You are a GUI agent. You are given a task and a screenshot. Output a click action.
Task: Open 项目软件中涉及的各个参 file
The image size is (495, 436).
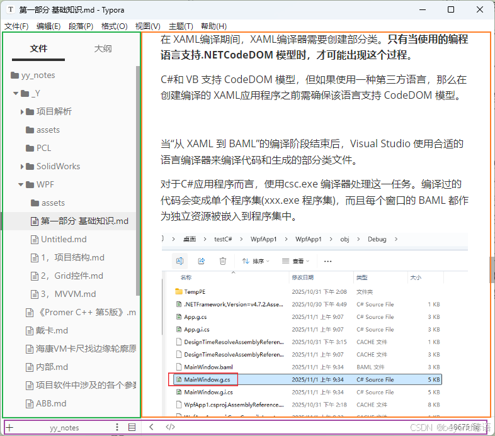81,386
